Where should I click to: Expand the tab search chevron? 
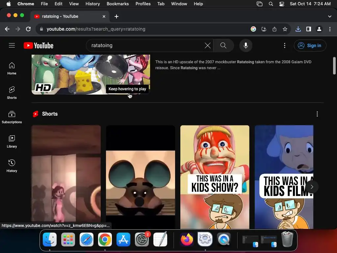click(329, 16)
